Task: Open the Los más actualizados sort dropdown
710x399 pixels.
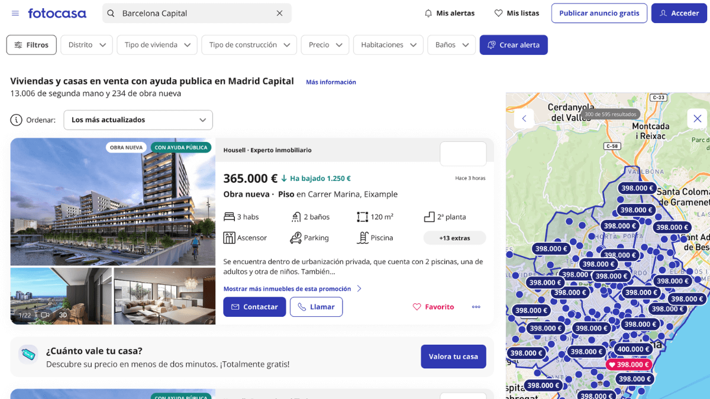Action: [138, 119]
